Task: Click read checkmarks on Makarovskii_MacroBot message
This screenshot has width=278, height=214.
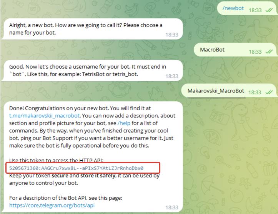Action: click(x=269, y=92)
